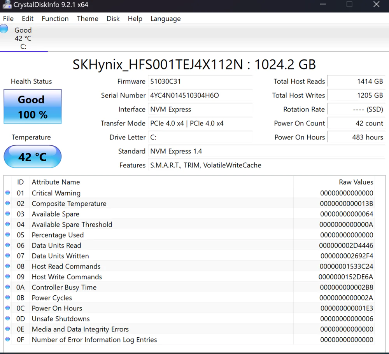Click the Features field S.M.A.R.T., TRIM
This screenshot has width=389, height=354.
tap(266, 165)
